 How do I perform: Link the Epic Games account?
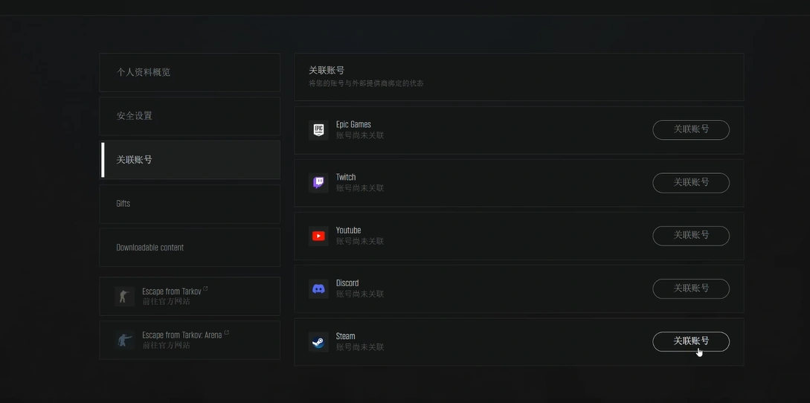(x=691, y=129)
